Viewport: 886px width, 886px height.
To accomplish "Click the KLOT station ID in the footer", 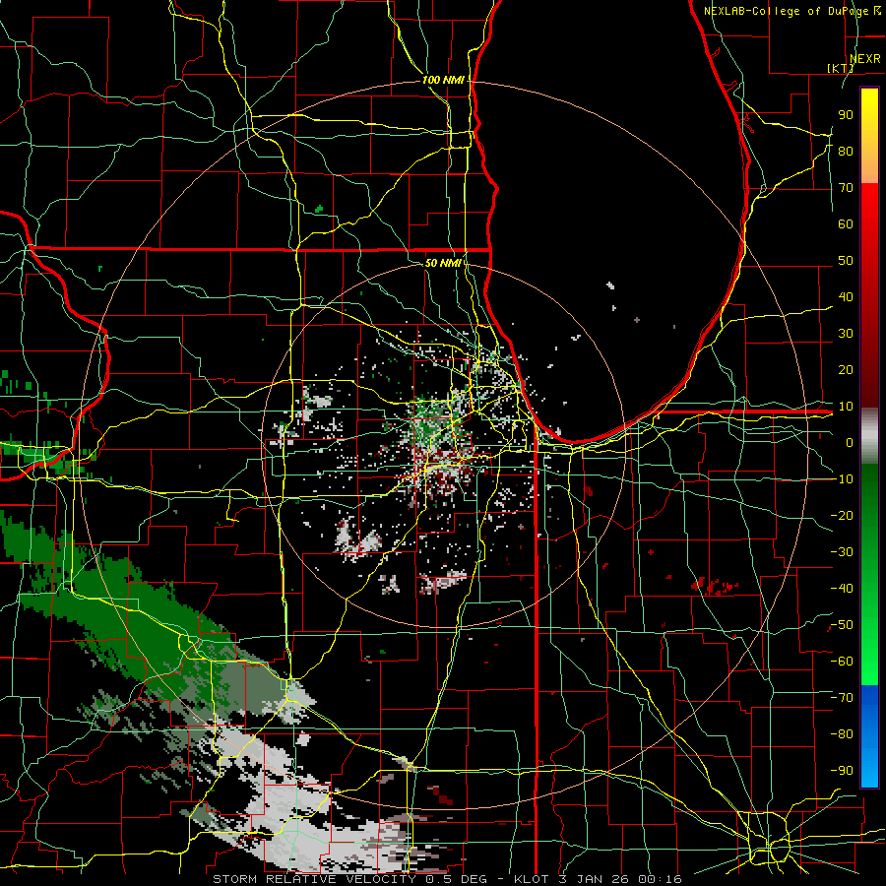I will [x=534, y=879].
